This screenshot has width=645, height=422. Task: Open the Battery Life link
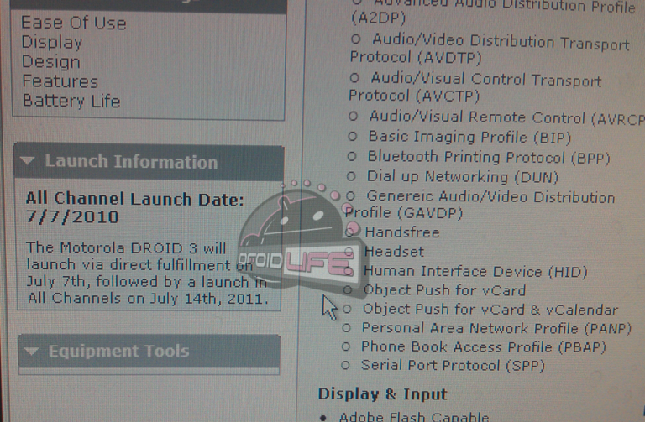click(71, 101)
